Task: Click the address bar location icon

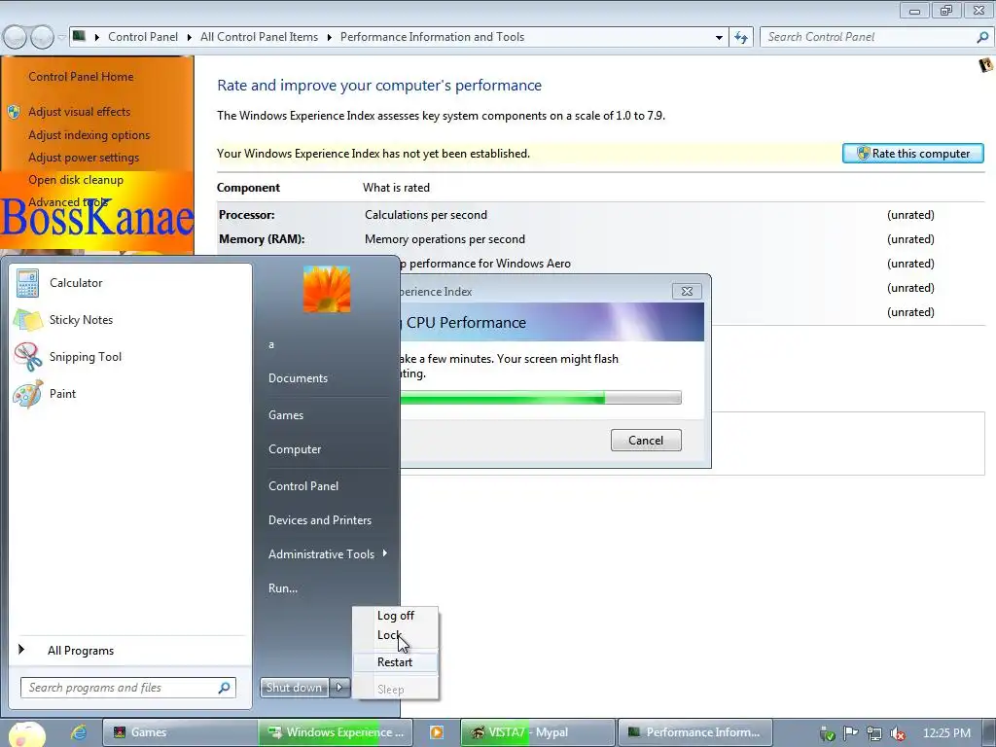Action: 80,36
